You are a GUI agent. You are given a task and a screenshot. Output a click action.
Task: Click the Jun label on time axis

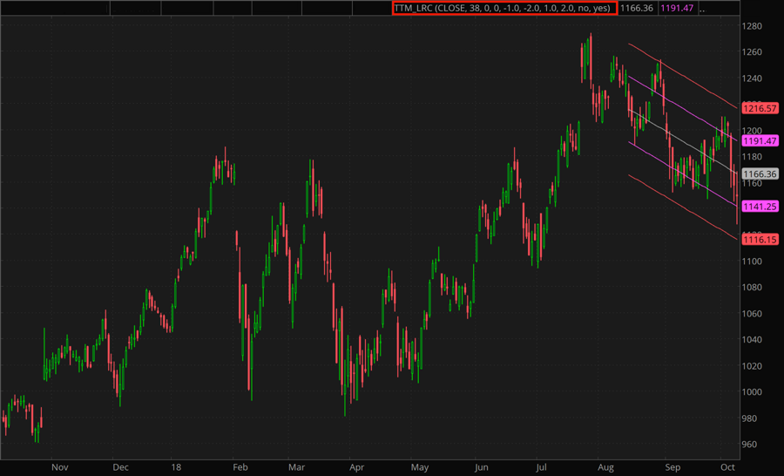(481, 466)
